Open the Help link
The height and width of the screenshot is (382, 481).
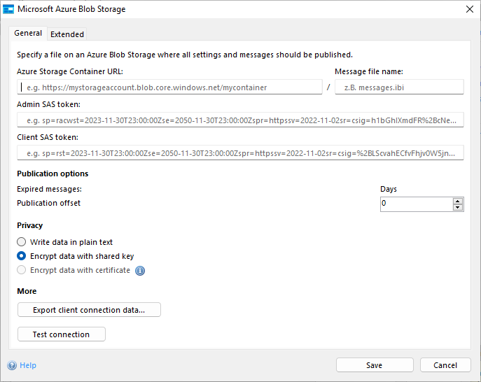pyautogui.click(x=28, y=365)
